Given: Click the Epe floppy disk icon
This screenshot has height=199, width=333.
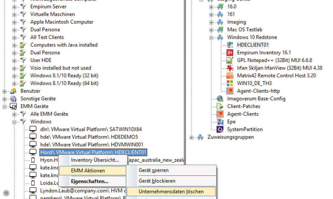Looking at the screenshot, I should coord(220,122).
